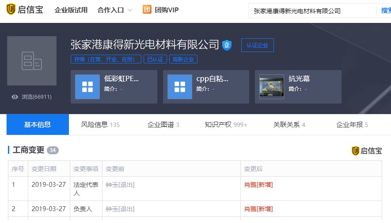
Task: Click the 启信宝 shield logo in header
Action: coord(11,9)
